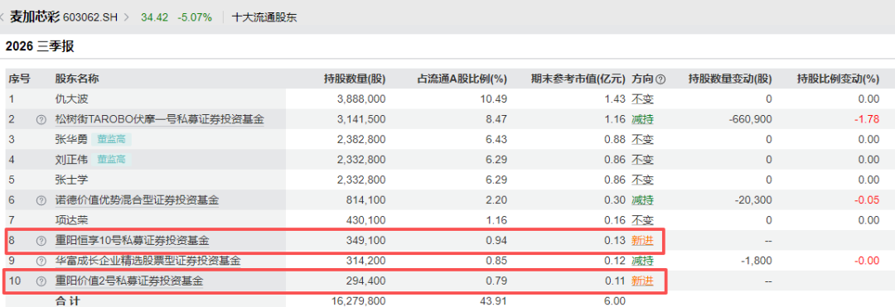Click share ratio value 8.47
The width and height of the screenshot is (895, 307).
tap(496, 120)
